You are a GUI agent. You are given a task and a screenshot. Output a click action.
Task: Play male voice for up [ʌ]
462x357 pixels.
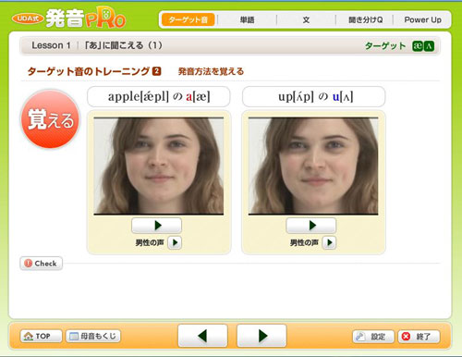pos(329,242)
